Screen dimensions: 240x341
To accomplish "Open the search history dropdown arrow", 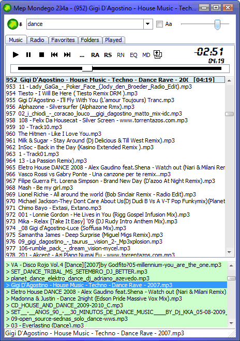I will click(148, 24).
